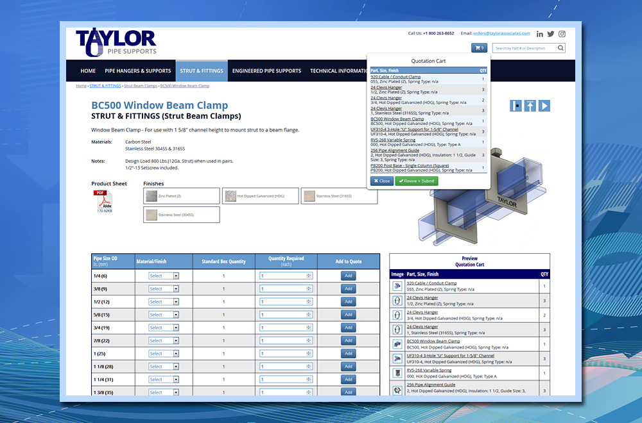Open Material/Finish dropdown for 1/2 (12) row
This screenshot has height=423, width=642.
pos(164,302)
